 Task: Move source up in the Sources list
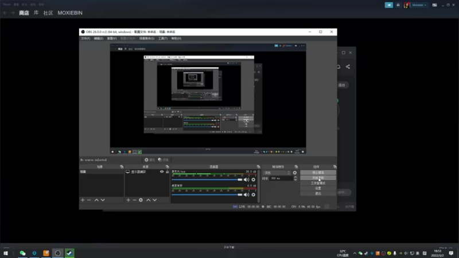tap(149, 200)
